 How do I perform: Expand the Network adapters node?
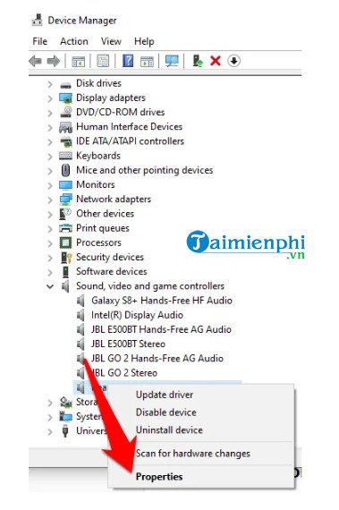coord(50,200)
